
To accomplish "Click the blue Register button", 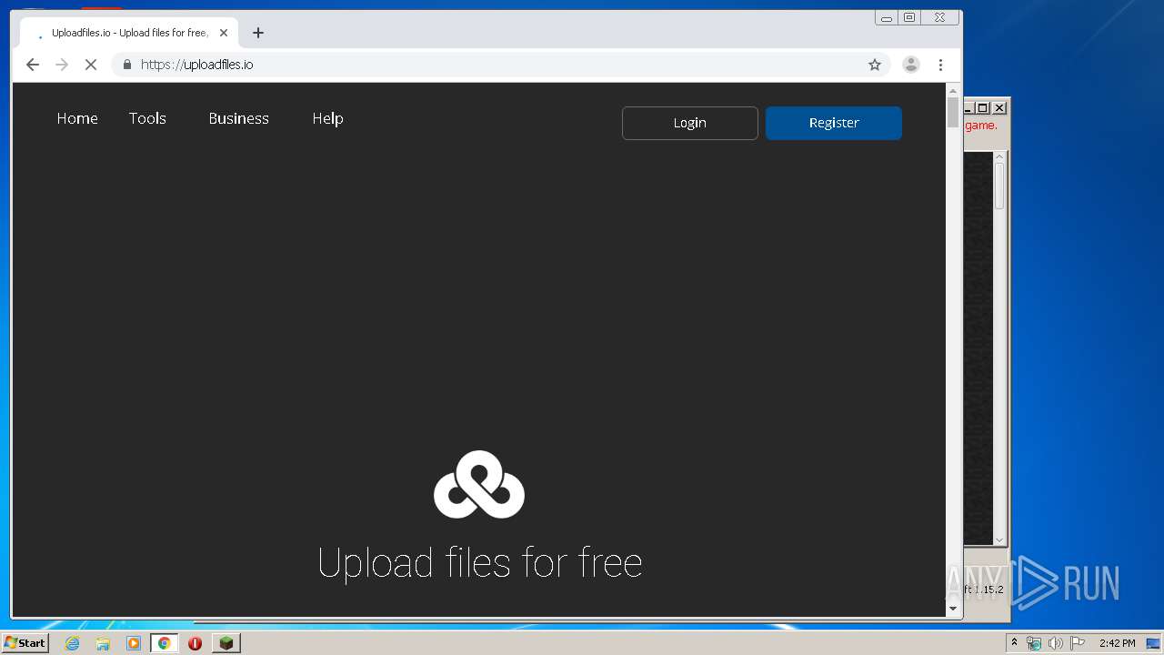I will coord(834,123).
